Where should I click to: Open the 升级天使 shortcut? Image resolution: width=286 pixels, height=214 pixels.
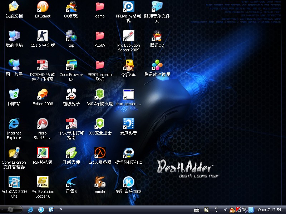click(71, 153)
